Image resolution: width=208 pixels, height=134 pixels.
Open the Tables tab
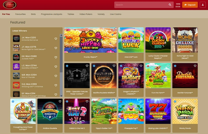click(x=71, y=14)
